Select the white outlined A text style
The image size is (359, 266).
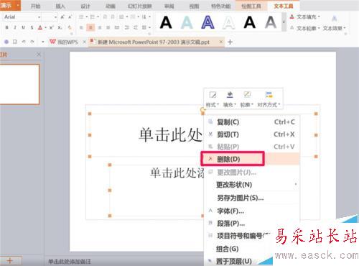point(228,22)
